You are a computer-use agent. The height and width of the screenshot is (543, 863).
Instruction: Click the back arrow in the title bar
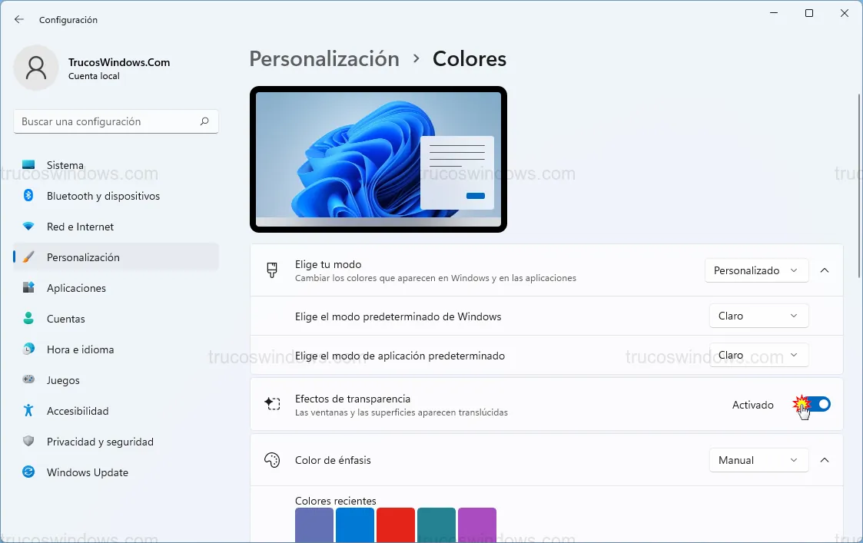[19, 19]
